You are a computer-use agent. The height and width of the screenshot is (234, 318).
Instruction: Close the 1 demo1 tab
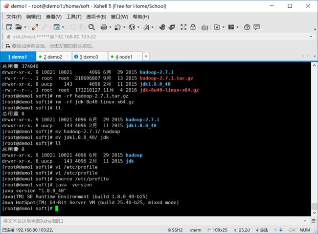coord(32,56)
